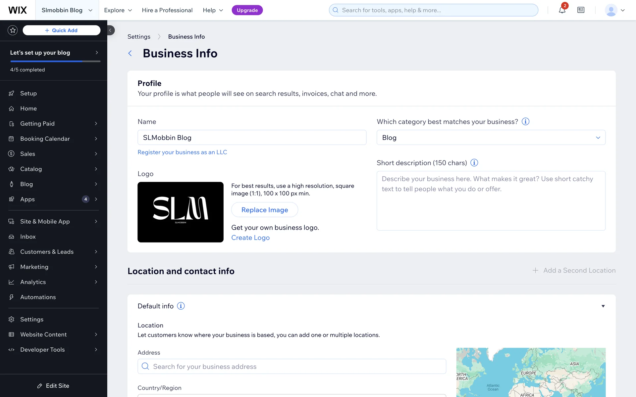The width and height of the screenshot is (636, 397).
Task: Click the info icon beside Default info
Action: [181, 306]
